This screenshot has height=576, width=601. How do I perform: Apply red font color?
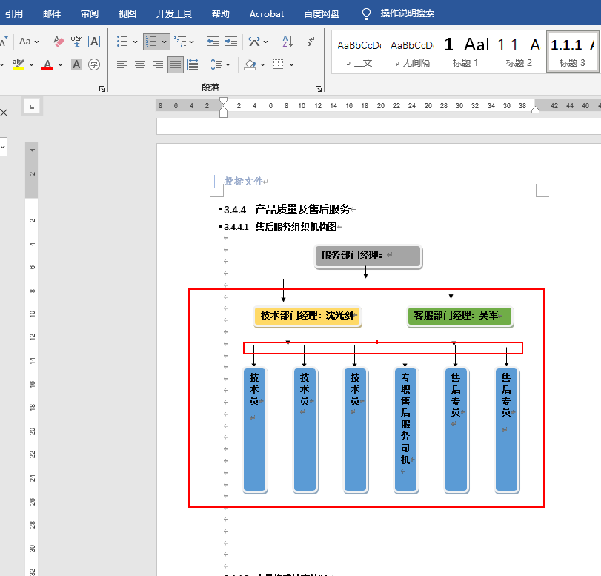tap(47, 64)
